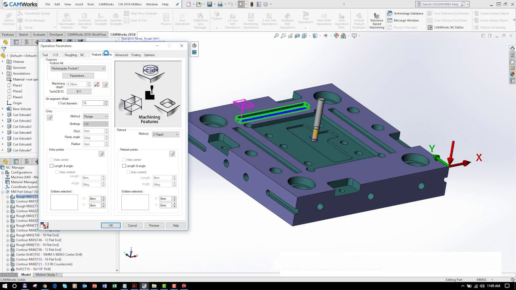Click Preview button in dialog
This screenshot has width=516, height=290.
click(x=154, y=226)
